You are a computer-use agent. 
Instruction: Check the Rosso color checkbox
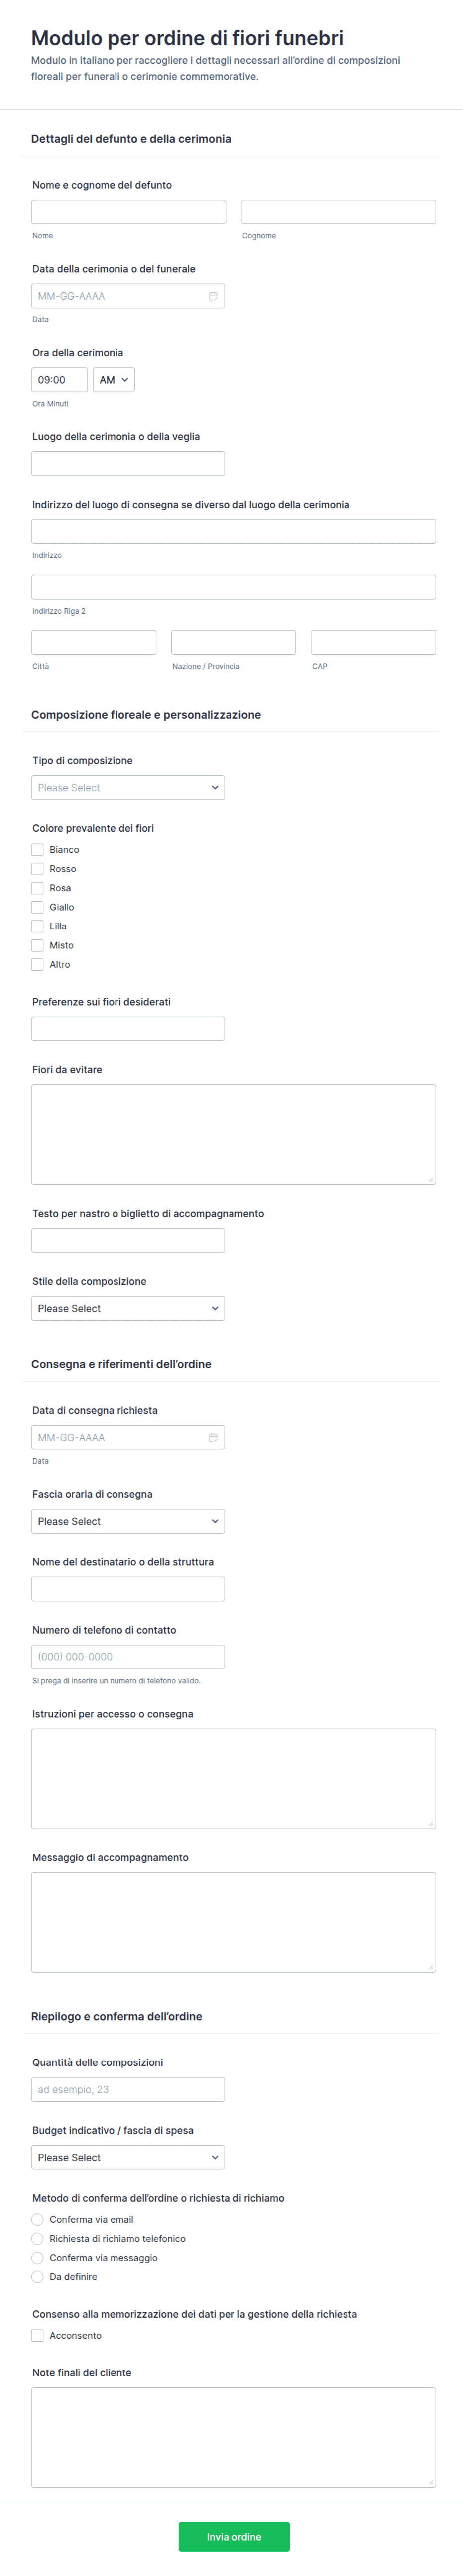(37, 869)
